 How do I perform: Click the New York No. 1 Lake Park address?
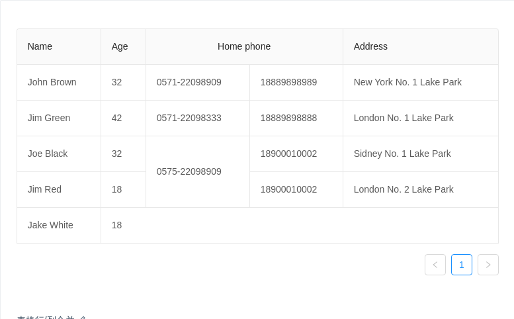(407, 82)
